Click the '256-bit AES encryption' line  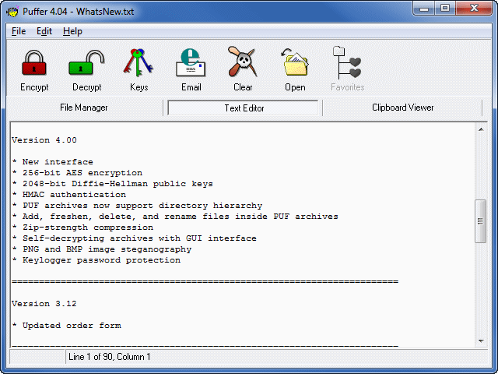tap(77, 173)
